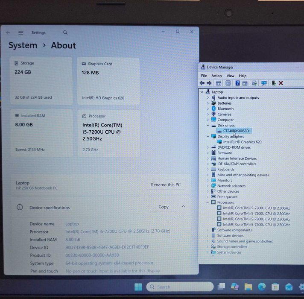Viewport: 304px width, 299px height.
Task: Expand Audio inputs and outputs
Action: click(208, 97)
